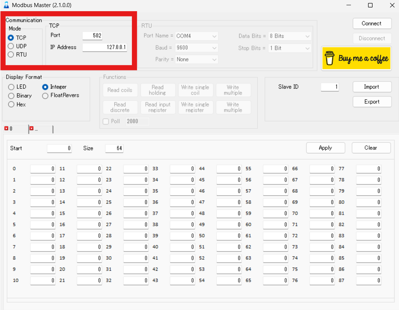Click the Modbus Master app icon in title bar
Screen dimensions: 399x310
point(6,5)
